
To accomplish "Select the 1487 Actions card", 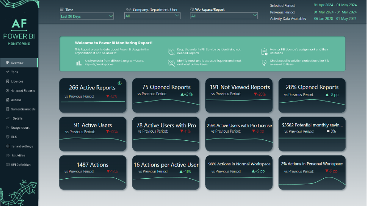I will [93, 172].
